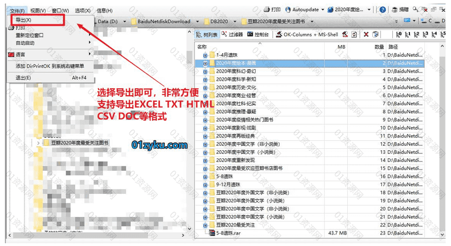451x246 pixels.
Task: Select the 5-8速珠.rar file row
Action: tap(310, 233)
